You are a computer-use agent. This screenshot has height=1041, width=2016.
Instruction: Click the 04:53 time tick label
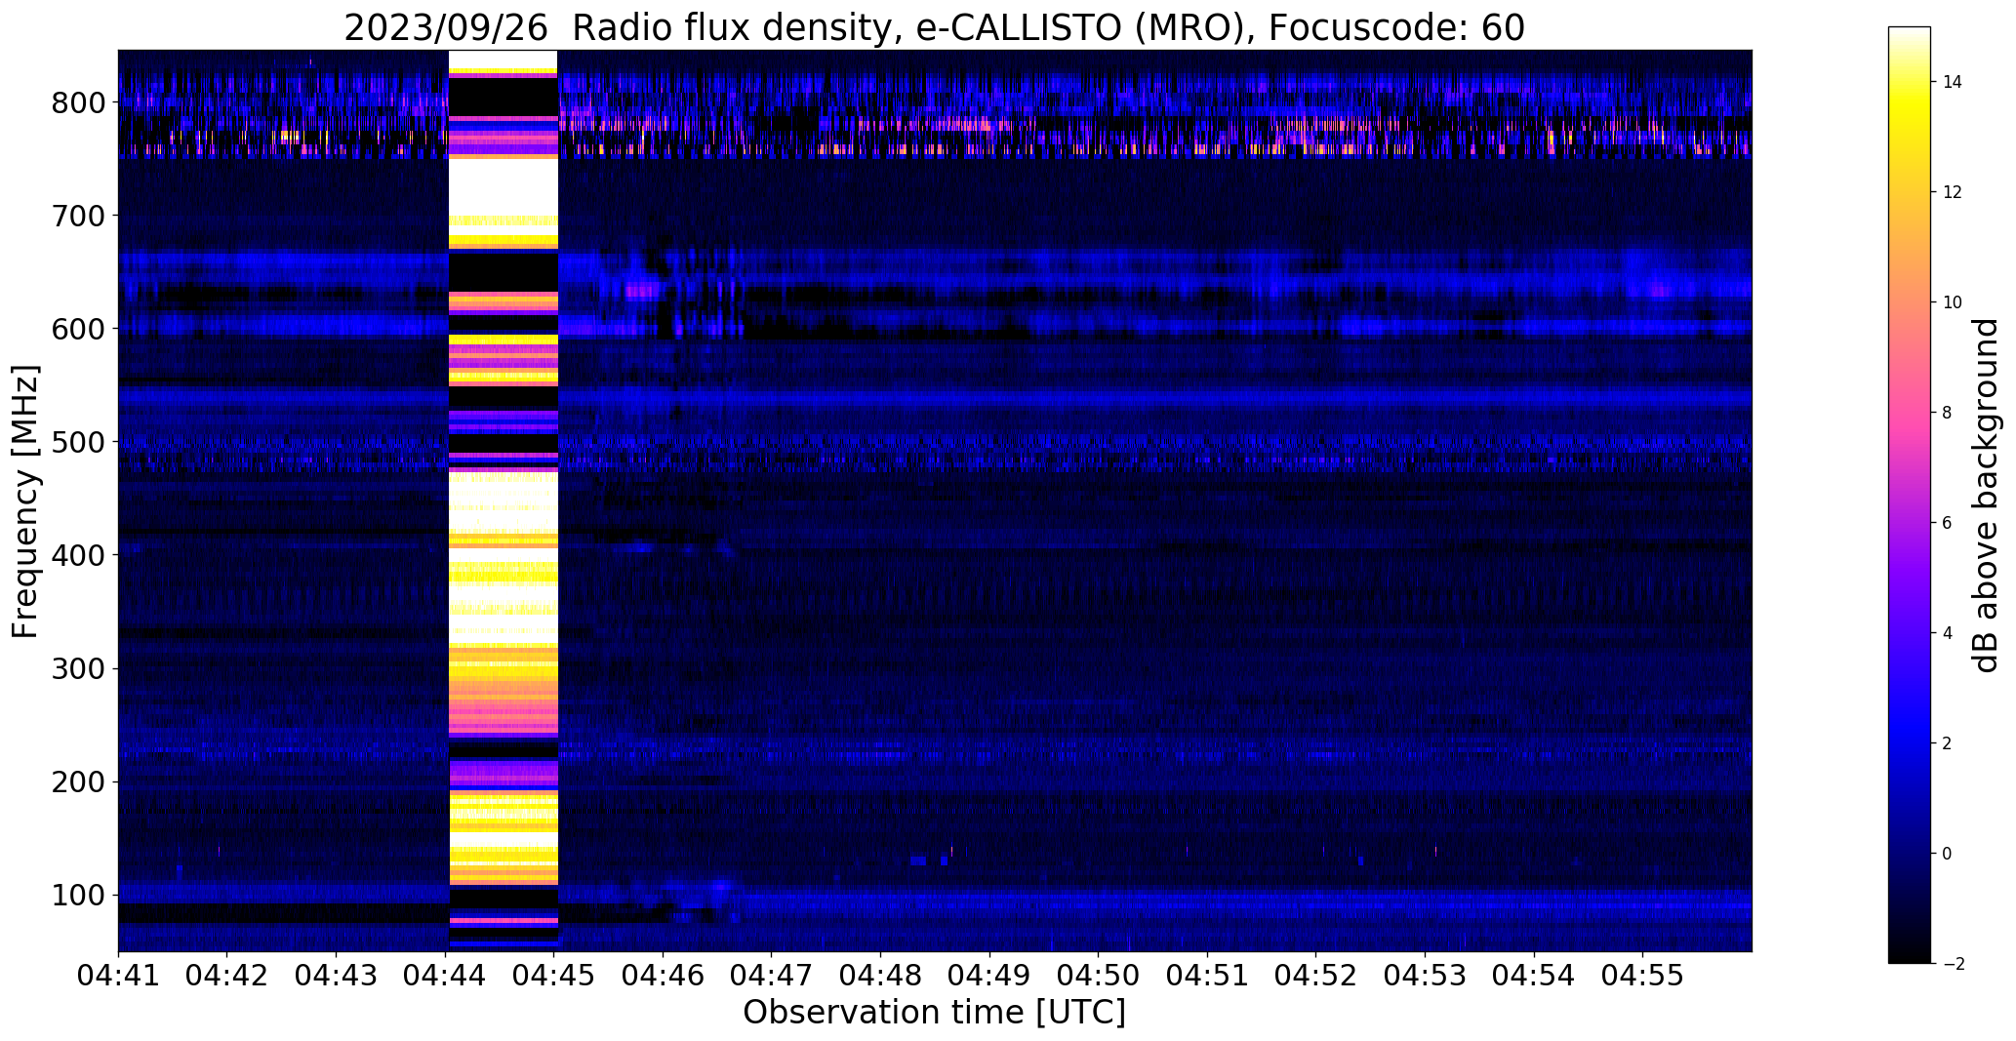coord(1426,975)
